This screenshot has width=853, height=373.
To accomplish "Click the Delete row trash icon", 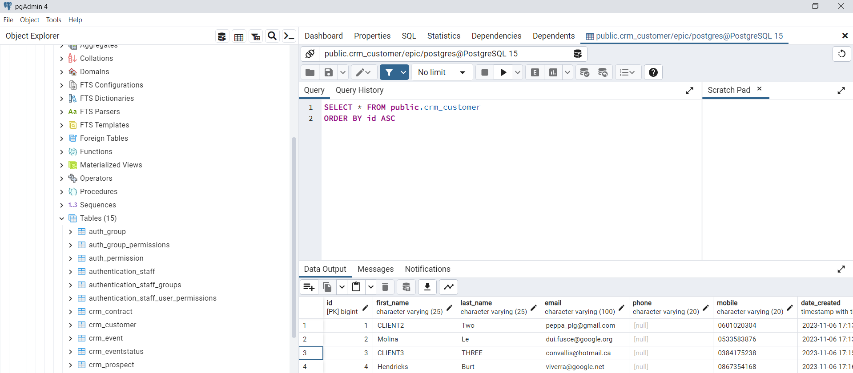I will click(x=386, y=287).
